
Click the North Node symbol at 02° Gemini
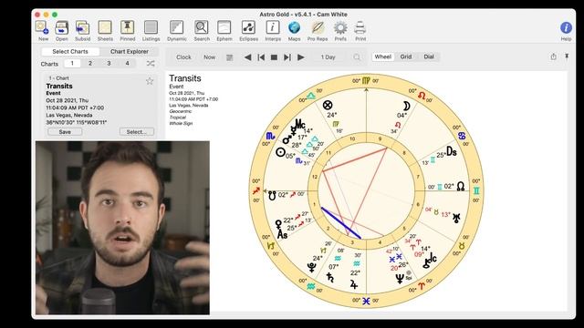(461, 186)
